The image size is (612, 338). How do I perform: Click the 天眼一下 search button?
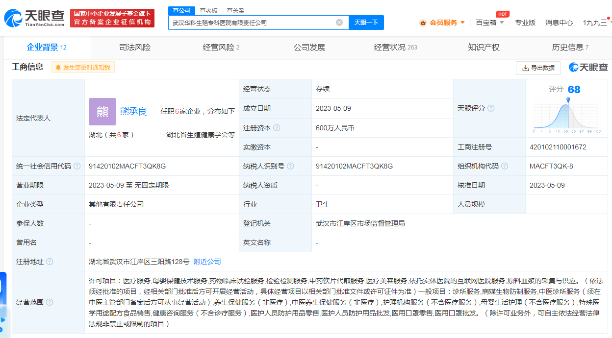pyautogui.click(x=366, y=23)
